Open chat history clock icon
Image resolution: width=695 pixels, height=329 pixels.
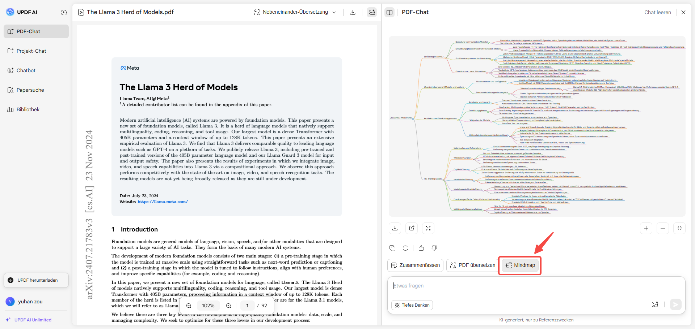pyautogui.click(x=64, y=12)
